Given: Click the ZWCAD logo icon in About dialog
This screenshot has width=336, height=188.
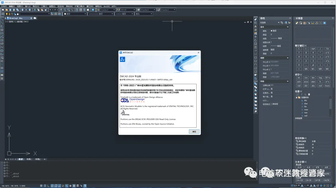Looking at the screenshot, I should (122, 59).
